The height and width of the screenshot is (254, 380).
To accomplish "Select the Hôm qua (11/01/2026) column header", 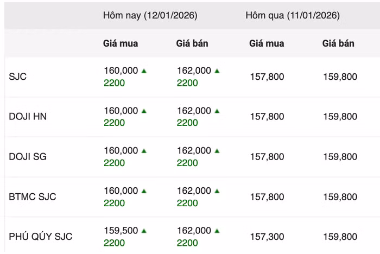I will click(x=293, y=15).
